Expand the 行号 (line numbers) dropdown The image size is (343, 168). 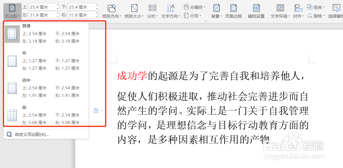click(x=193, y=15)
